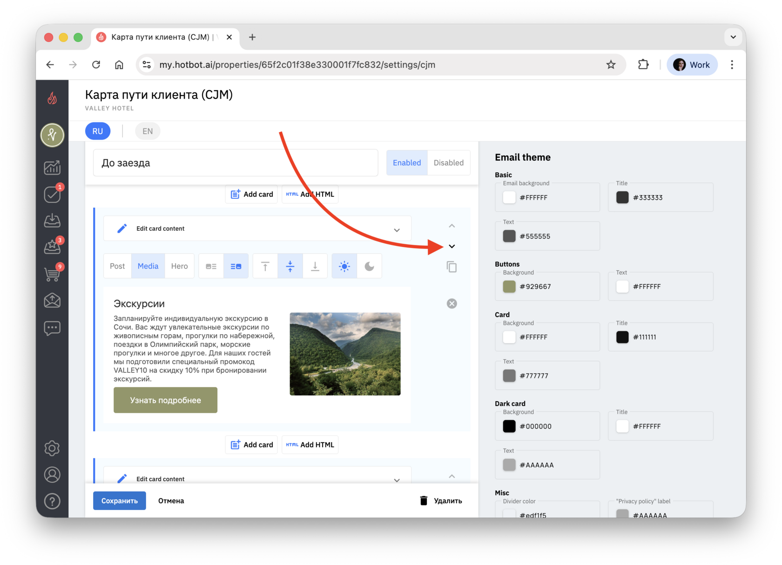Open the user account sidebar icon

tap(52, 475)
